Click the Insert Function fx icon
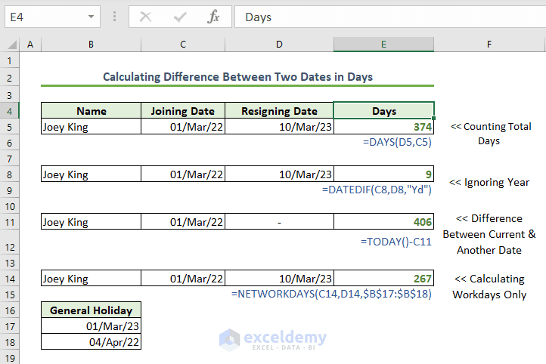This screenshot has width=546, height=364. [213, 17]
